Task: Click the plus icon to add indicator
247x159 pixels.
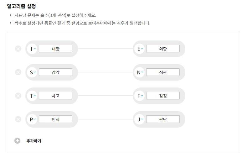Action: point(17,141)
